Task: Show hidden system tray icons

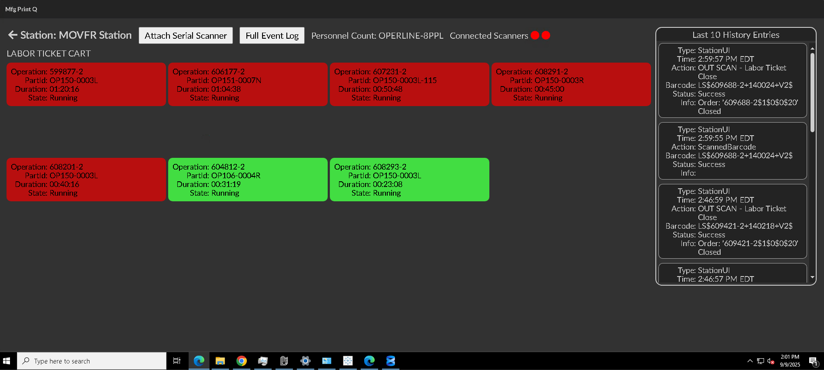Action: click(750, 361)
